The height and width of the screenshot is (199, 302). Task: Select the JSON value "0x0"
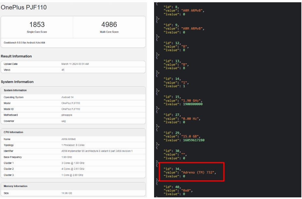click(186, 191)
